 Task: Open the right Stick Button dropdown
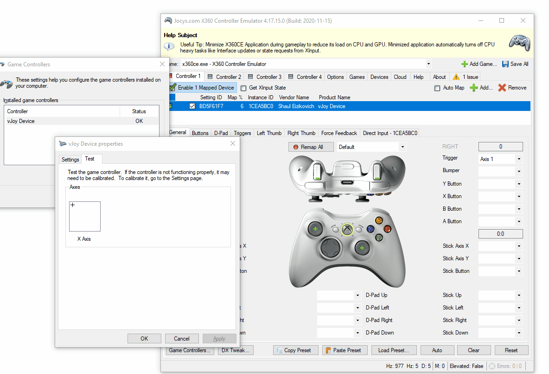point(519,271)
